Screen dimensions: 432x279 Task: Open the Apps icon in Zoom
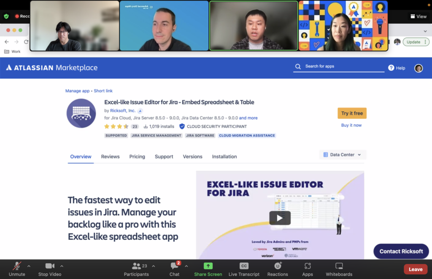(308, 266)
